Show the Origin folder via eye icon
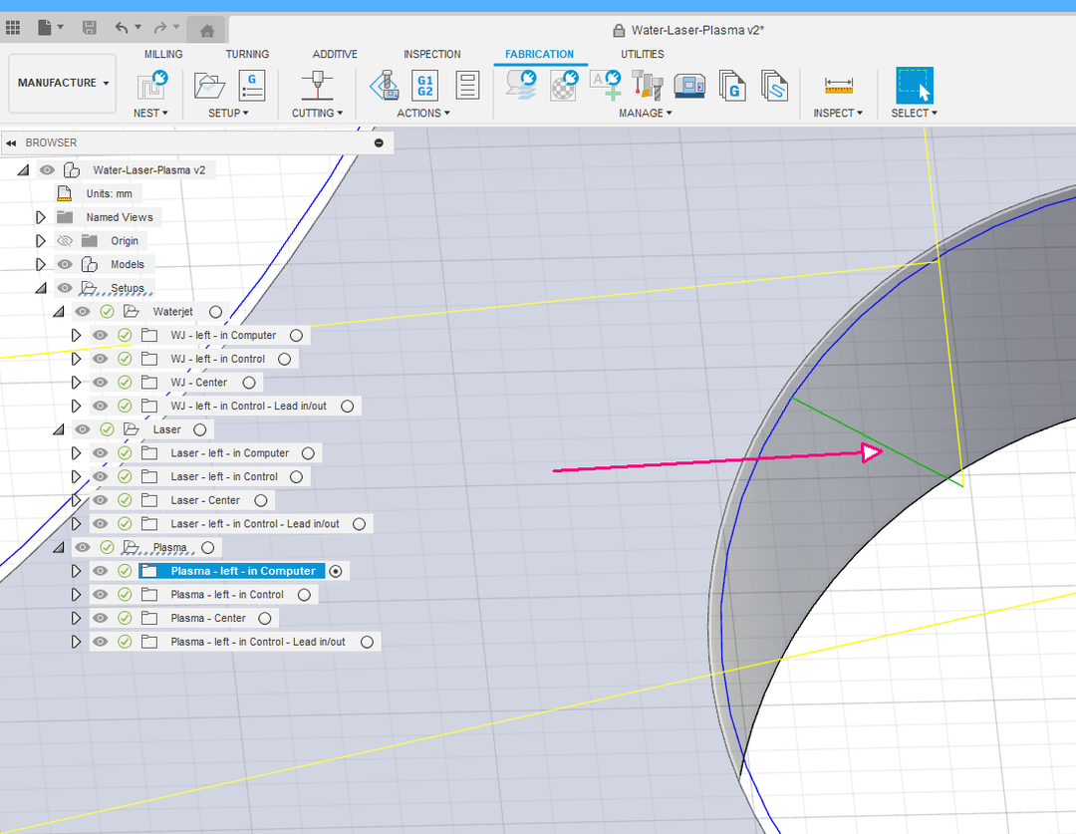The height and width of the screenshot is (834, 1076). click(x=65, y=241)
